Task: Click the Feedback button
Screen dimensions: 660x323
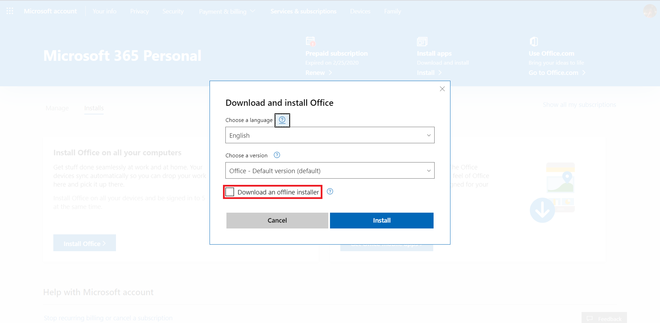Action: click(604, 318)
